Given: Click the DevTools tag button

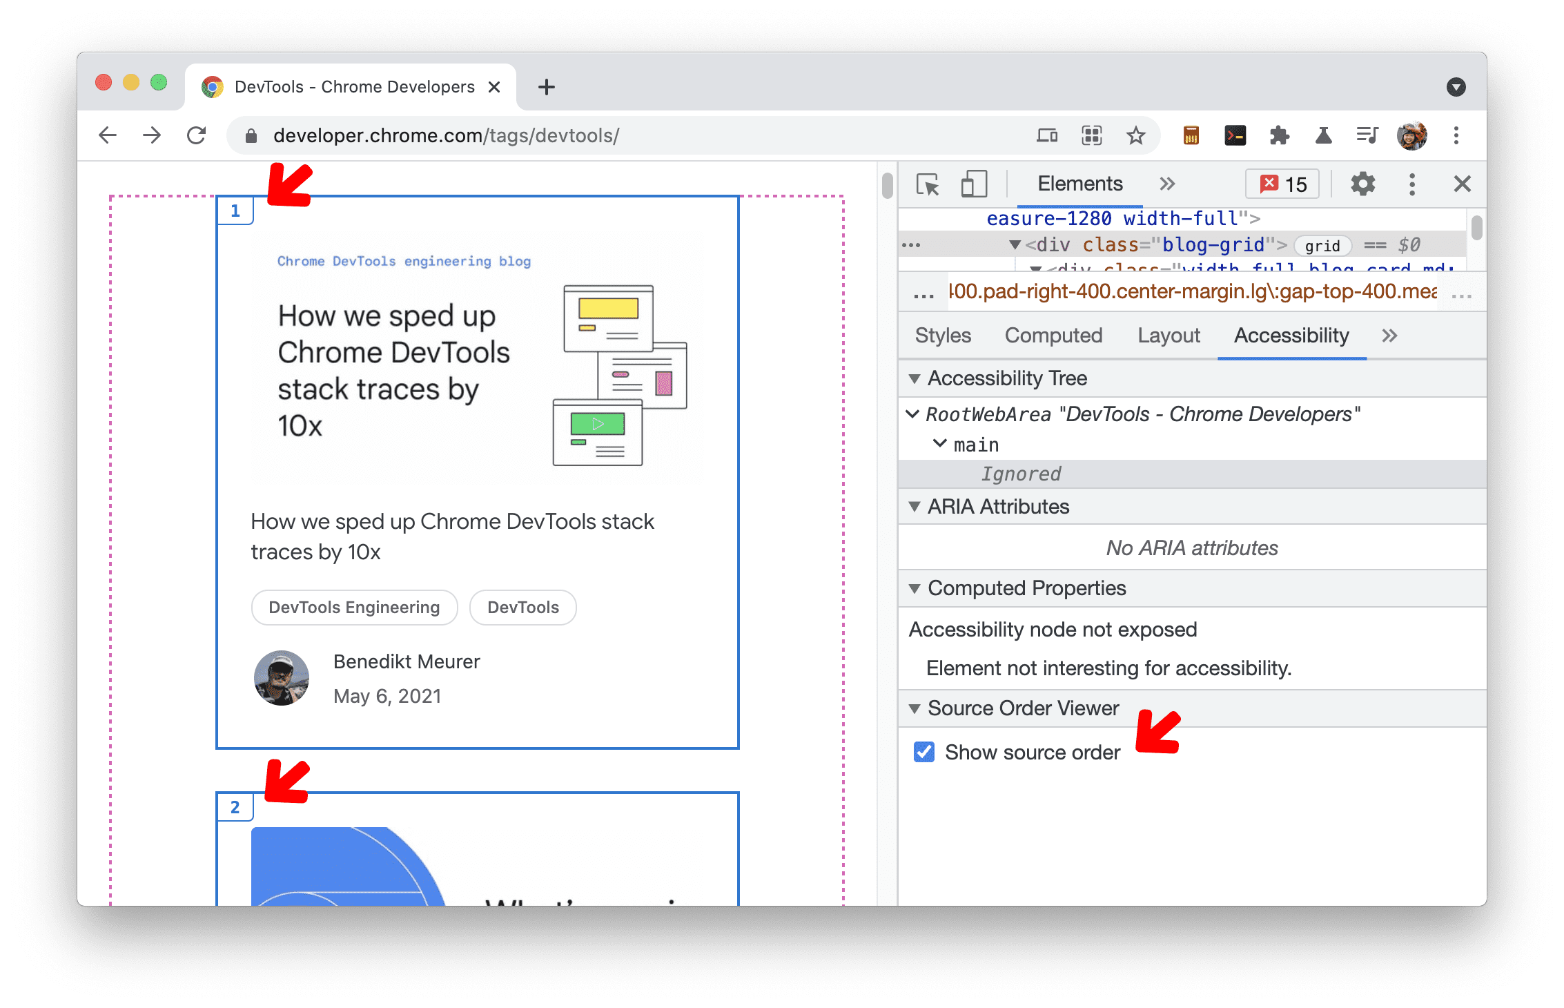Looking at the screenshot, I should pyautogui.click(x=521, y=607).
